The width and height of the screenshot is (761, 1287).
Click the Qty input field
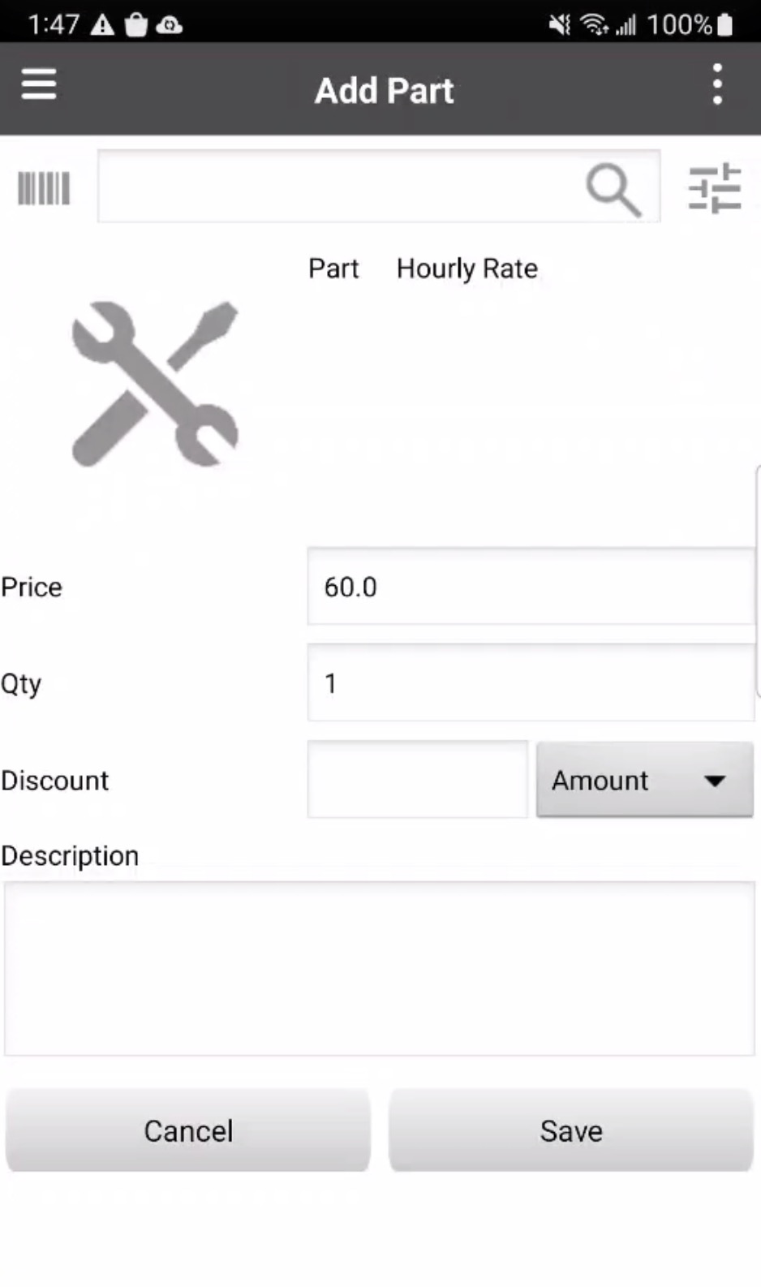[x=531, y=683]
